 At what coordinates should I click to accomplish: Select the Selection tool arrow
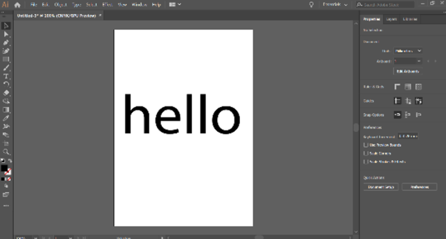[x=6, y=26]
